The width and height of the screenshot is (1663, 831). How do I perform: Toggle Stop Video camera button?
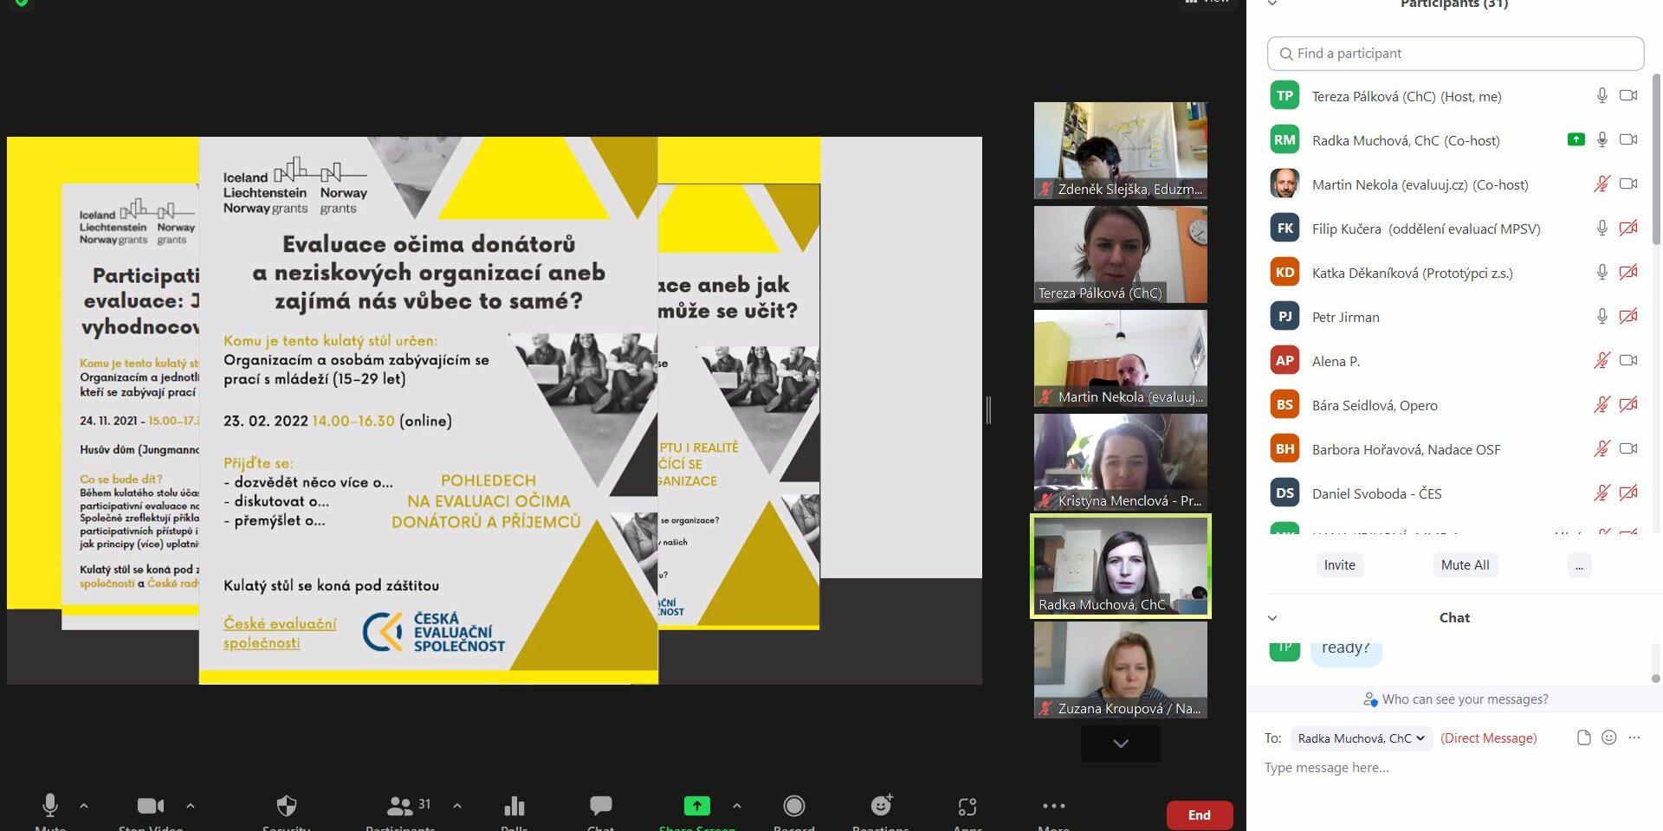tap(150, 806)
